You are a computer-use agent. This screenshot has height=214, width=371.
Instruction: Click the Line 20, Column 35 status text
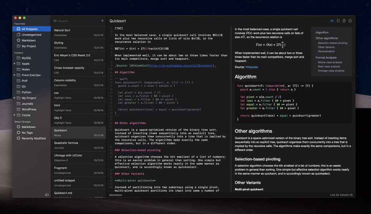pyautogui.click(x=341, y=195)
